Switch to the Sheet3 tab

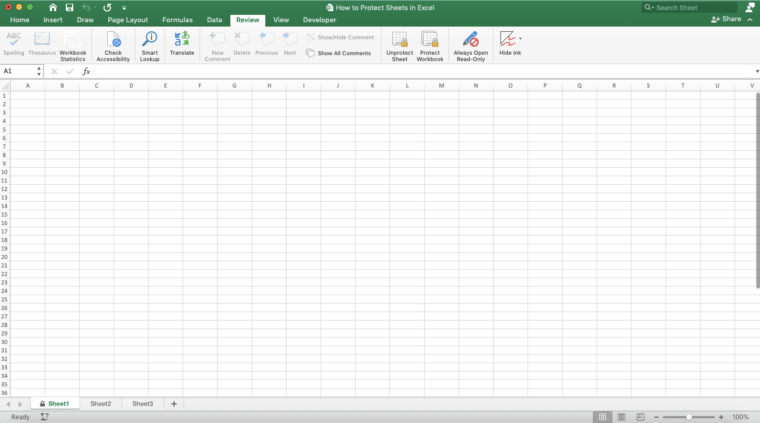click(x=143, y=404)
